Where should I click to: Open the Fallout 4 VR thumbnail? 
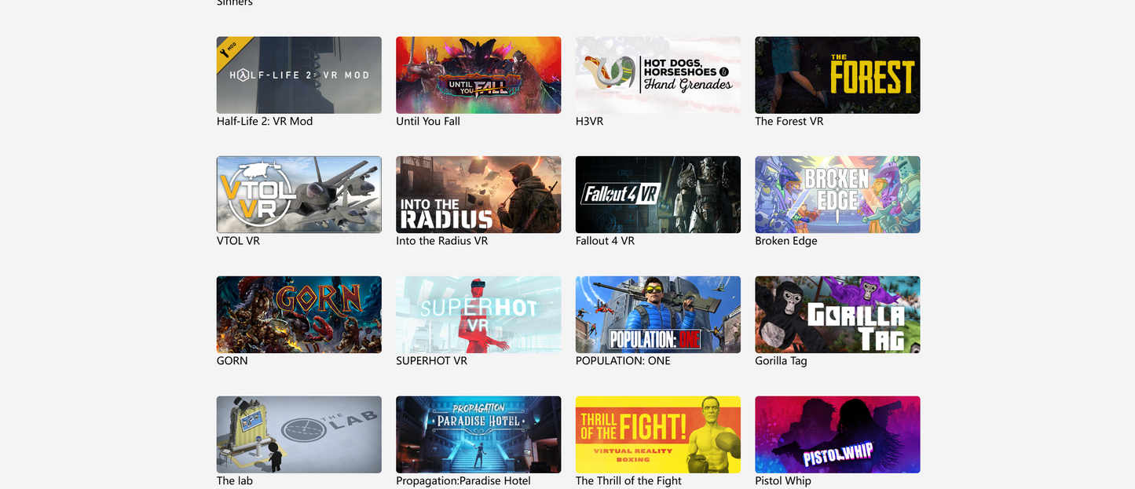(657, 195)
